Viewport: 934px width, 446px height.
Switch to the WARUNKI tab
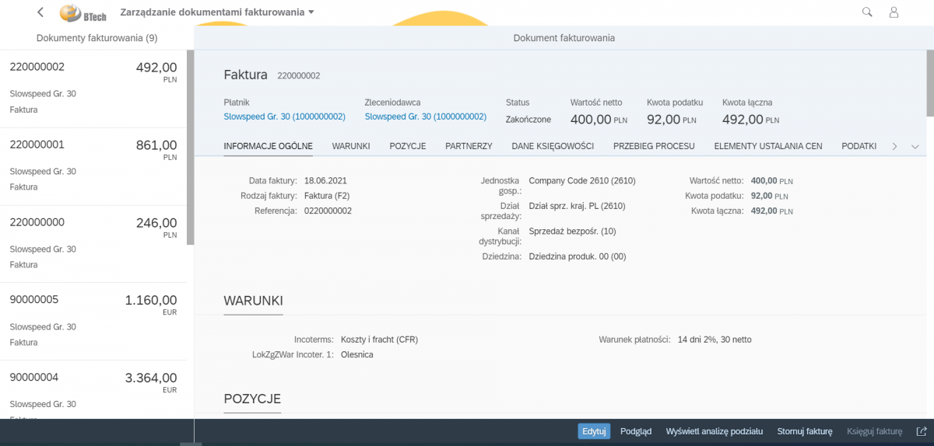pos(350,146)
